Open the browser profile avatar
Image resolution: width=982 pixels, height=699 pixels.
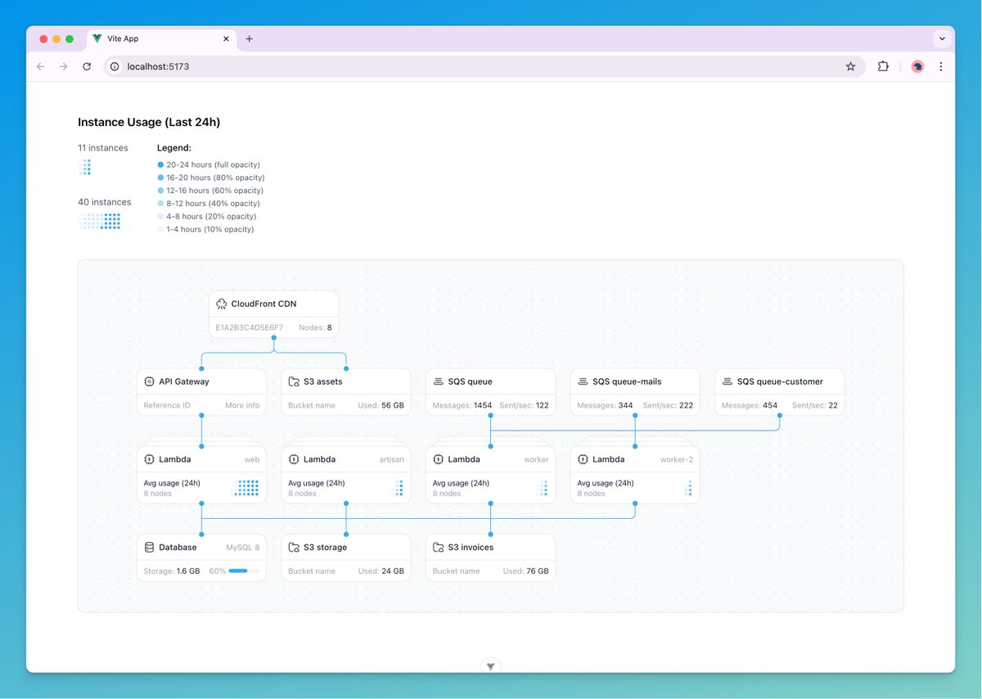(917, 66)
